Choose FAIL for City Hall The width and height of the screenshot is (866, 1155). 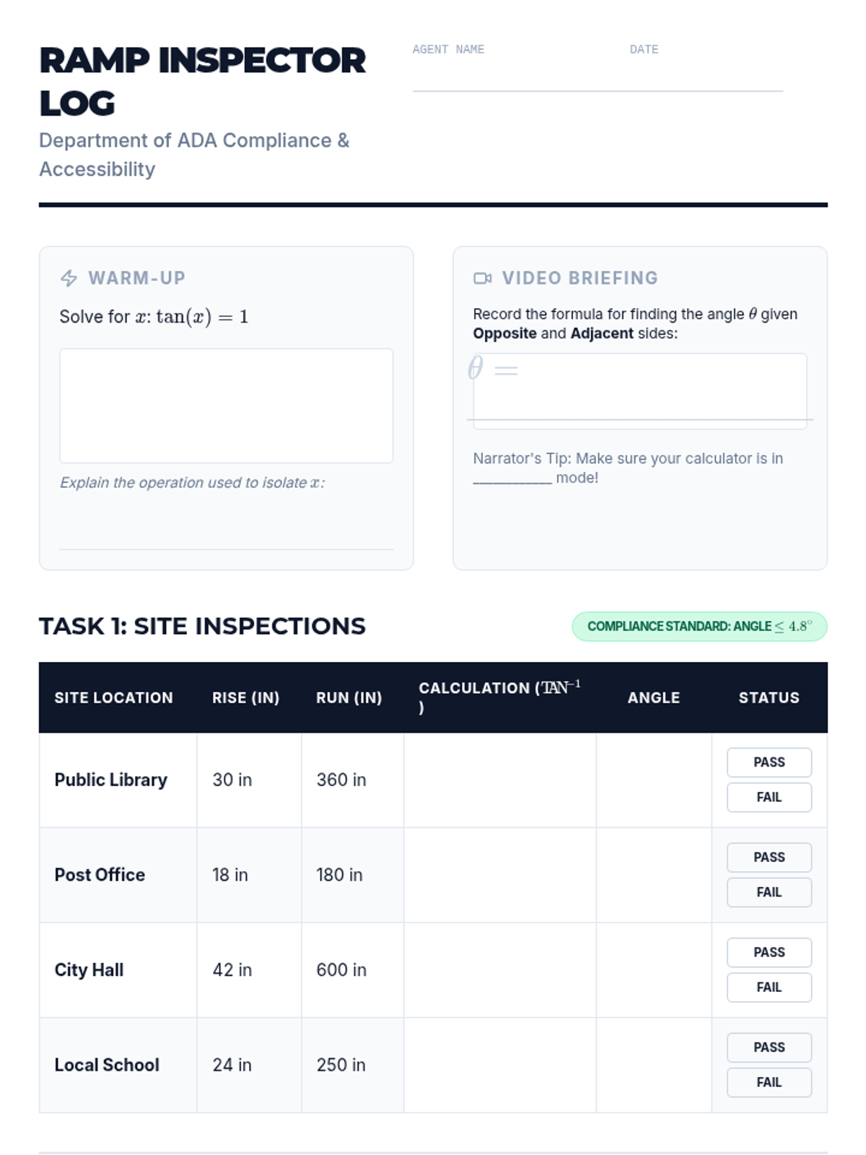pos(769,987)
